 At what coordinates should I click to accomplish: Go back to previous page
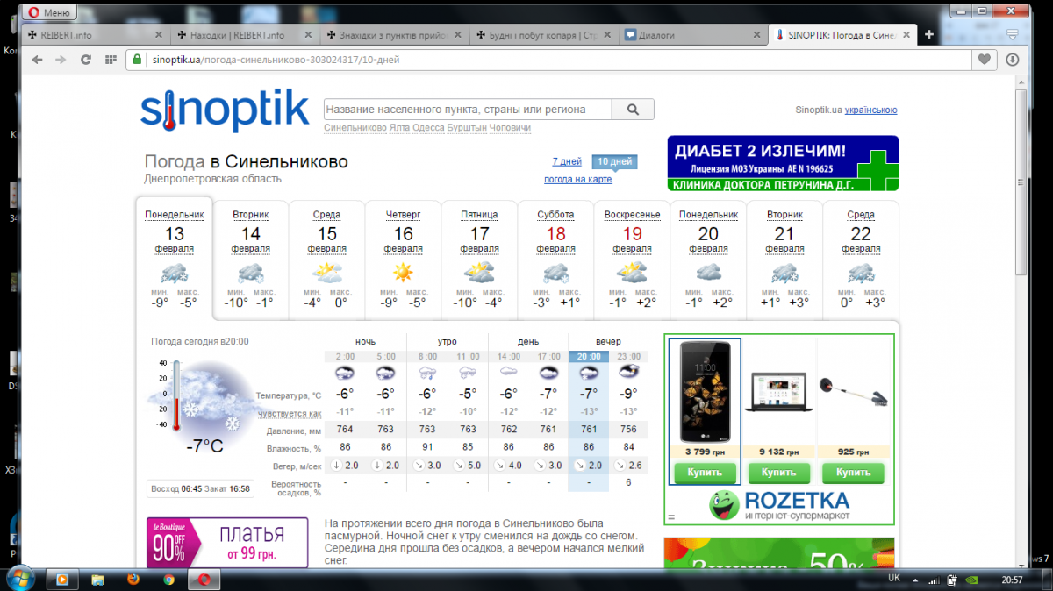[x=37, y=60]
